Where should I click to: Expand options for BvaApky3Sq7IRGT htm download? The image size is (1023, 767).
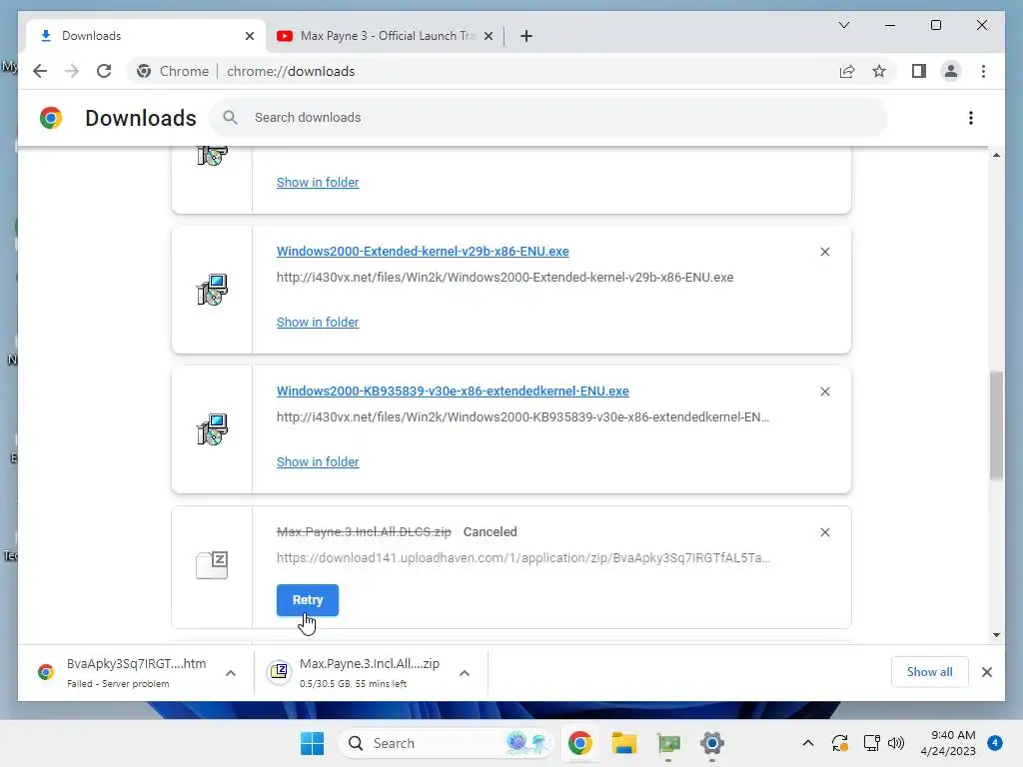[231, 673]
